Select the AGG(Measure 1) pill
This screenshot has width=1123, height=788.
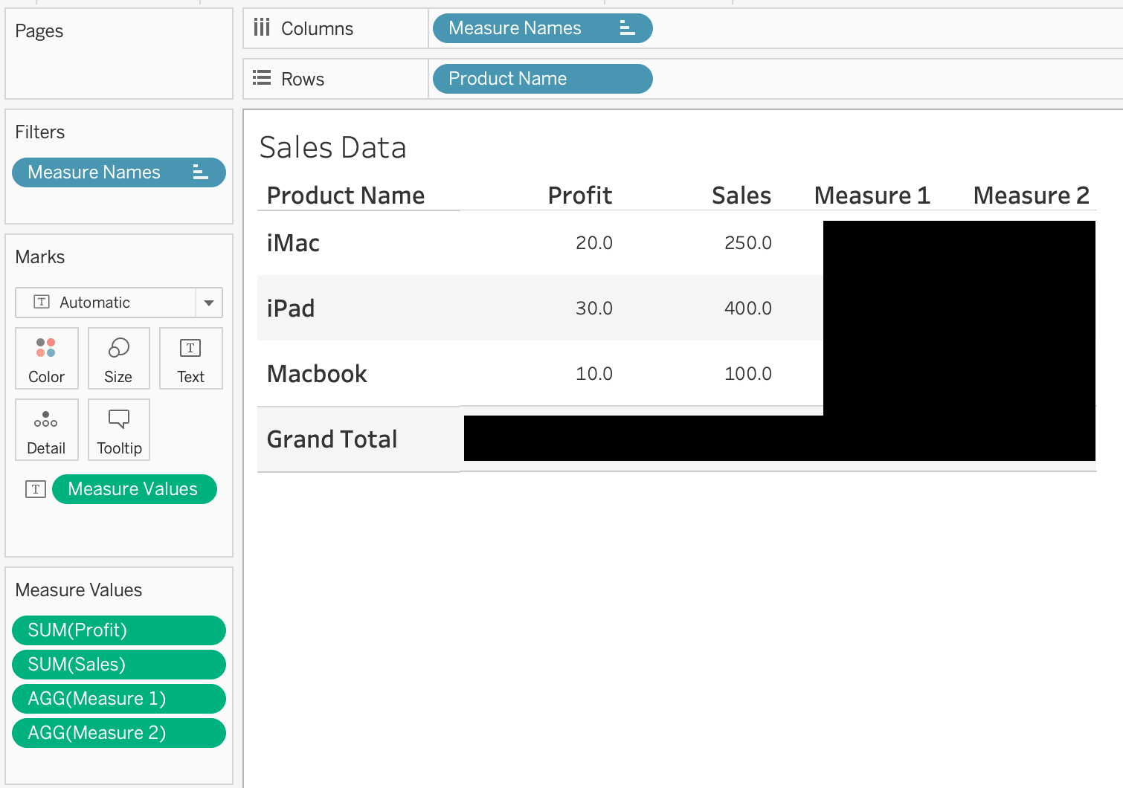pos(119,699)
